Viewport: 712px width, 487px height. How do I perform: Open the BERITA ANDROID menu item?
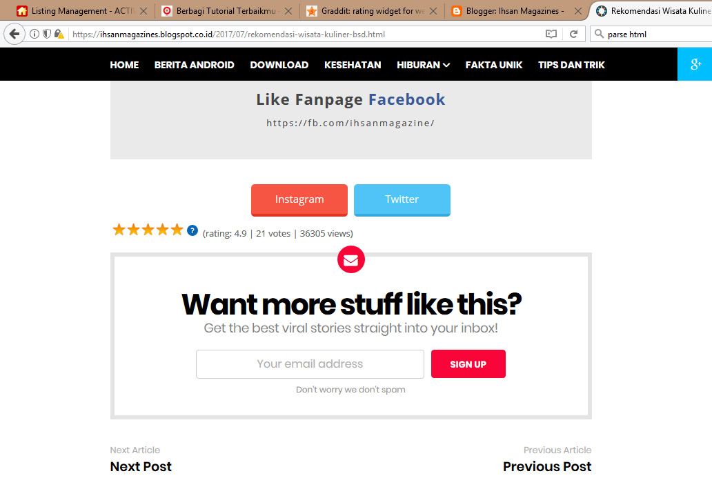(x=195, y=65)
